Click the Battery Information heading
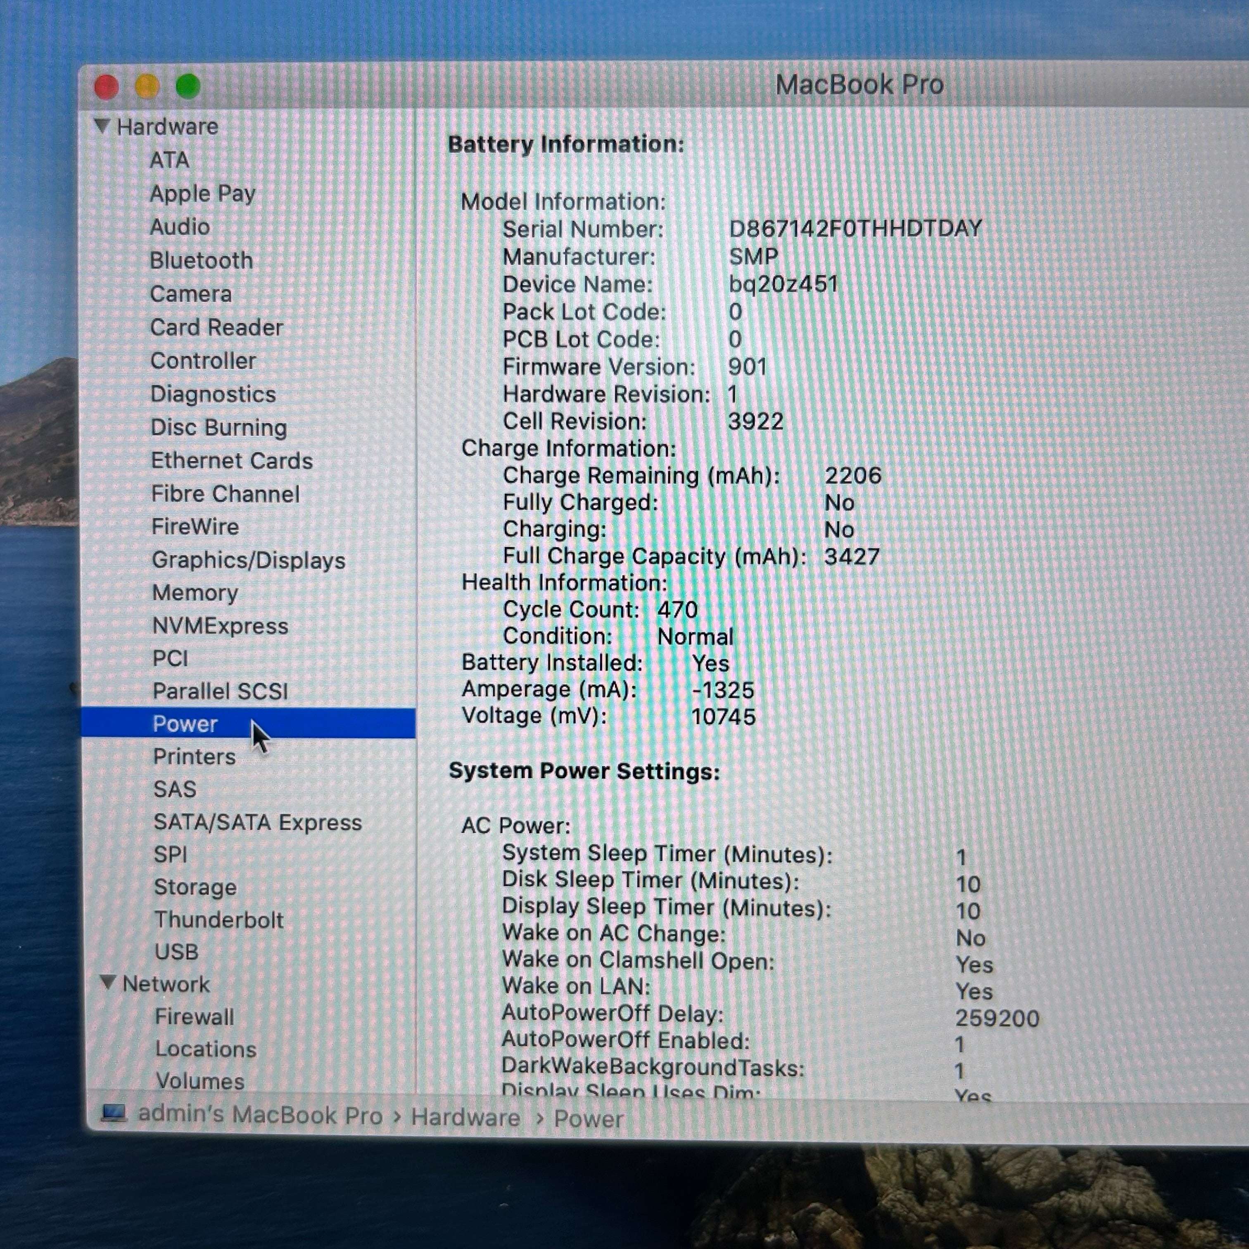Screen dimensions: 1249x1249 pos(566,144)
